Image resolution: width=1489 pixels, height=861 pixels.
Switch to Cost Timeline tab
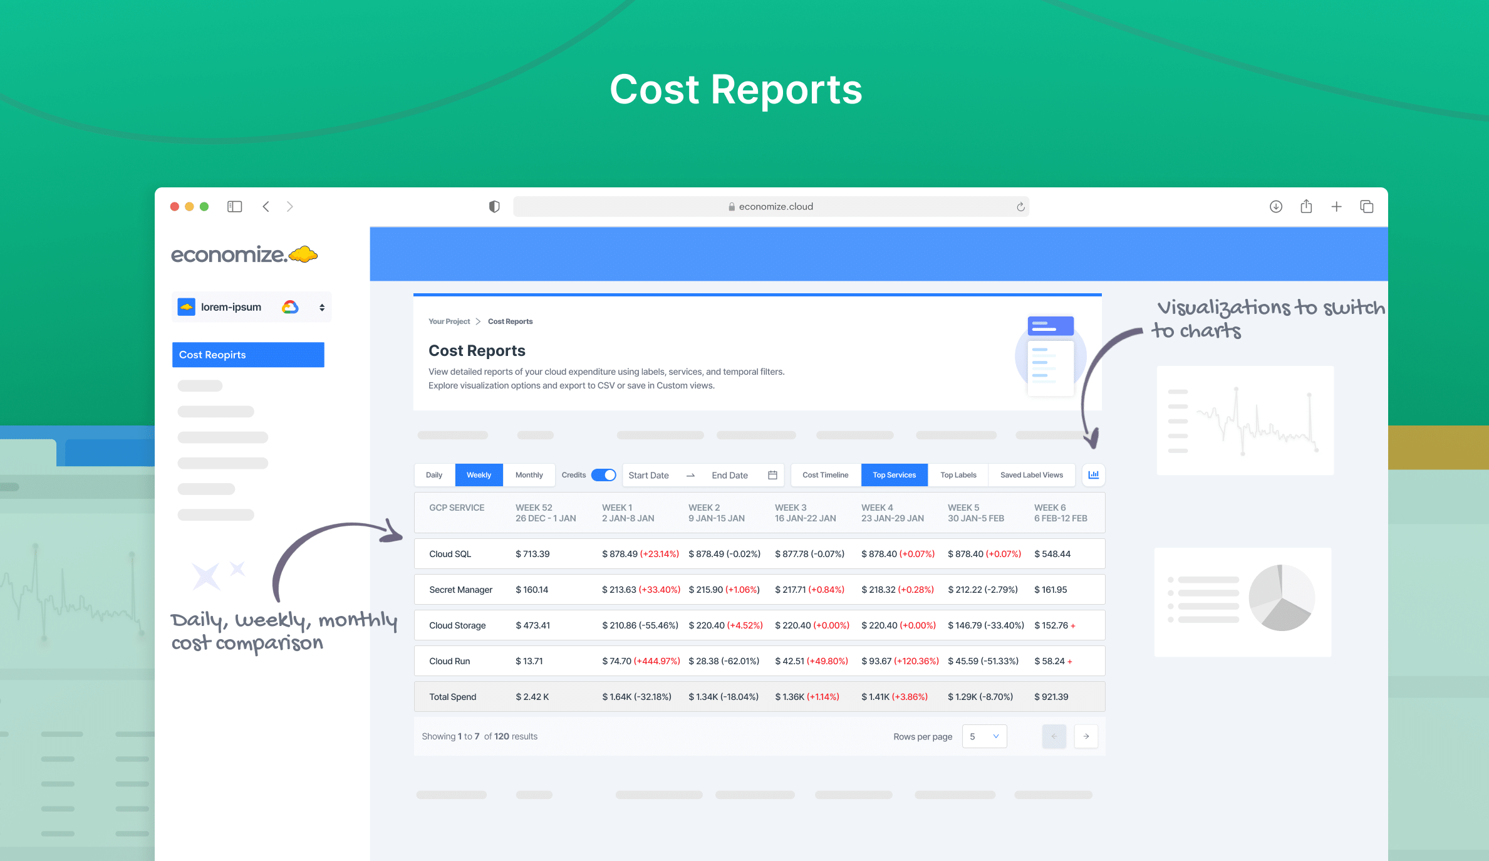point(825,475)
